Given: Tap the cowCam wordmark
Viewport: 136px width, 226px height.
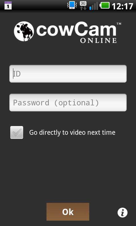Looking at the screenshot, I should [76, 29].
